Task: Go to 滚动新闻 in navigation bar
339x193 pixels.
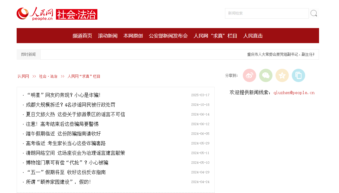Action: [108, 36]
